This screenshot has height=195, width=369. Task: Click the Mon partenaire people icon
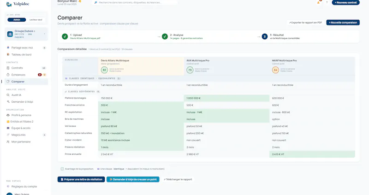click(8, 142)
